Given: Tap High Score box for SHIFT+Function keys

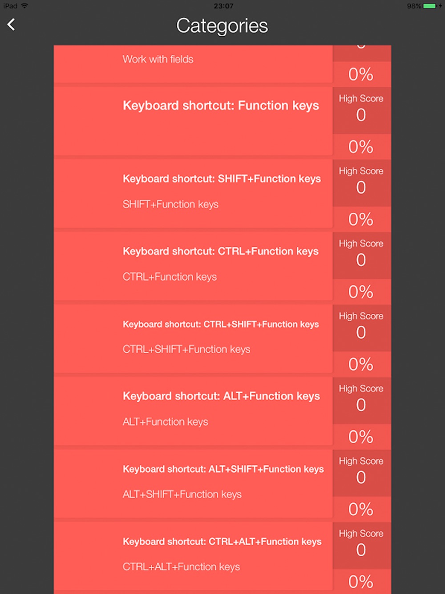Looking at the screenshot, I should click(362, 183).
